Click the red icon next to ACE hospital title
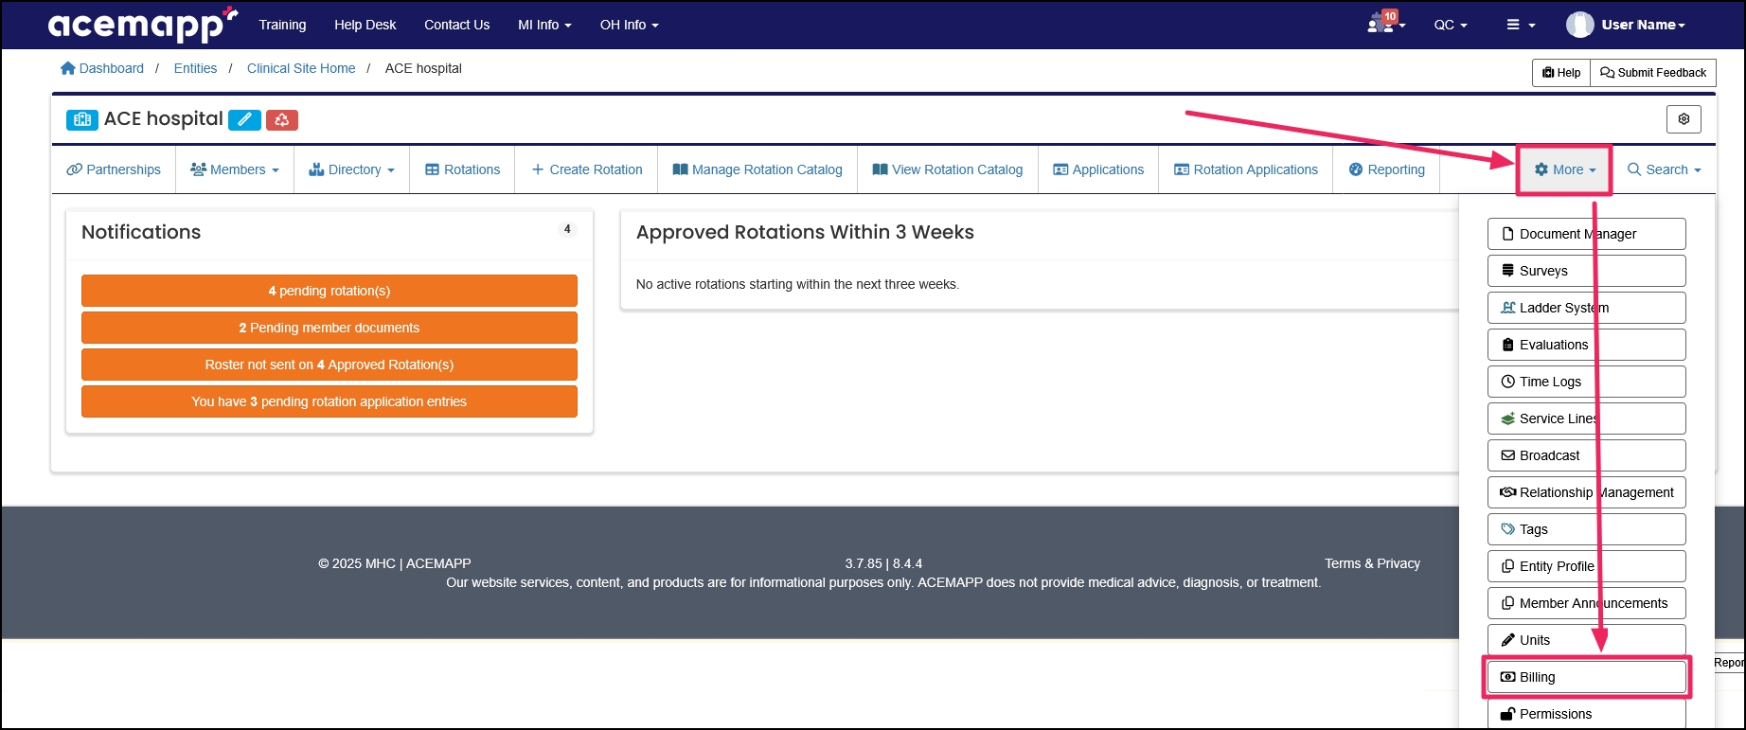Image resolution: width=1746 pixels, height=730 pixels. pyautogui.click(x=281, y=119)
